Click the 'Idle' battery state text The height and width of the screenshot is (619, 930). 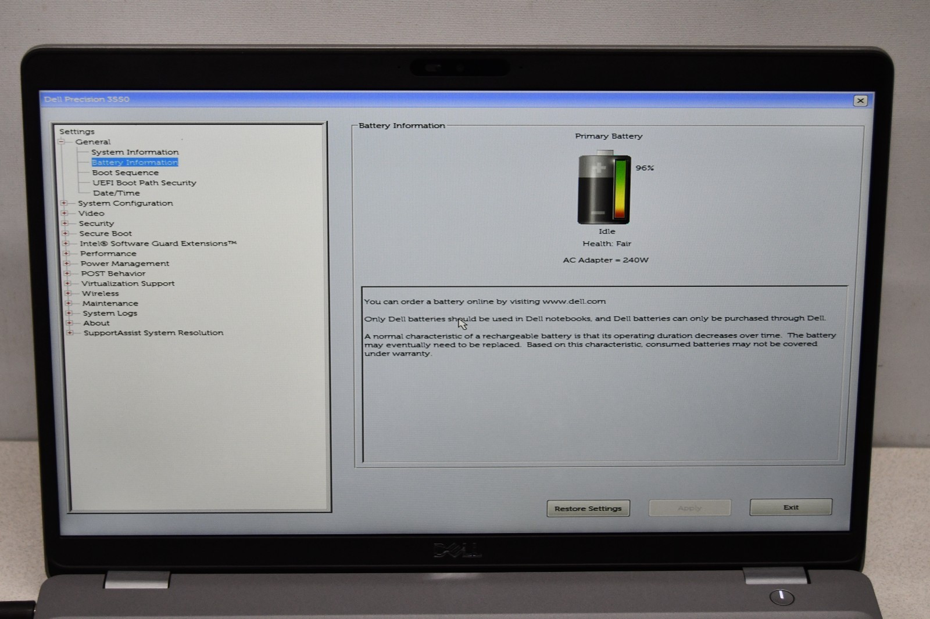(x=607, y=231)
